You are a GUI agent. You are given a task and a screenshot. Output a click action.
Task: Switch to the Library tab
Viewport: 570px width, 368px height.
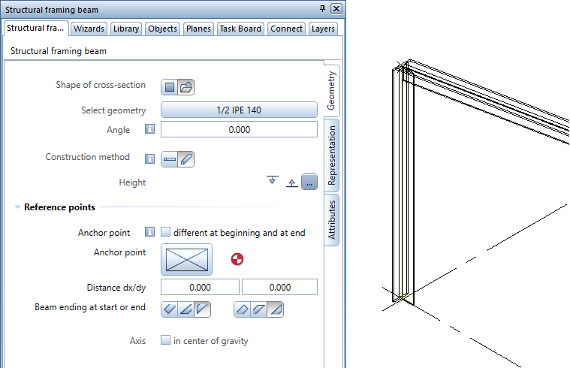tap(126, 29)
